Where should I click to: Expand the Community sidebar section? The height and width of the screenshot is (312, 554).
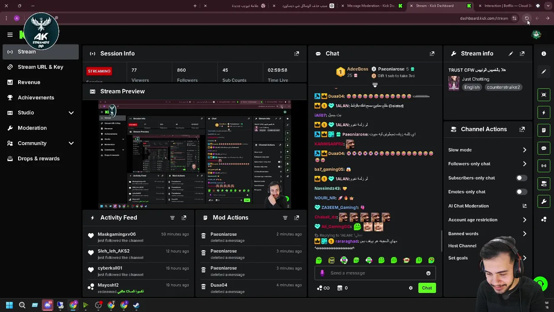pos(71,143)
